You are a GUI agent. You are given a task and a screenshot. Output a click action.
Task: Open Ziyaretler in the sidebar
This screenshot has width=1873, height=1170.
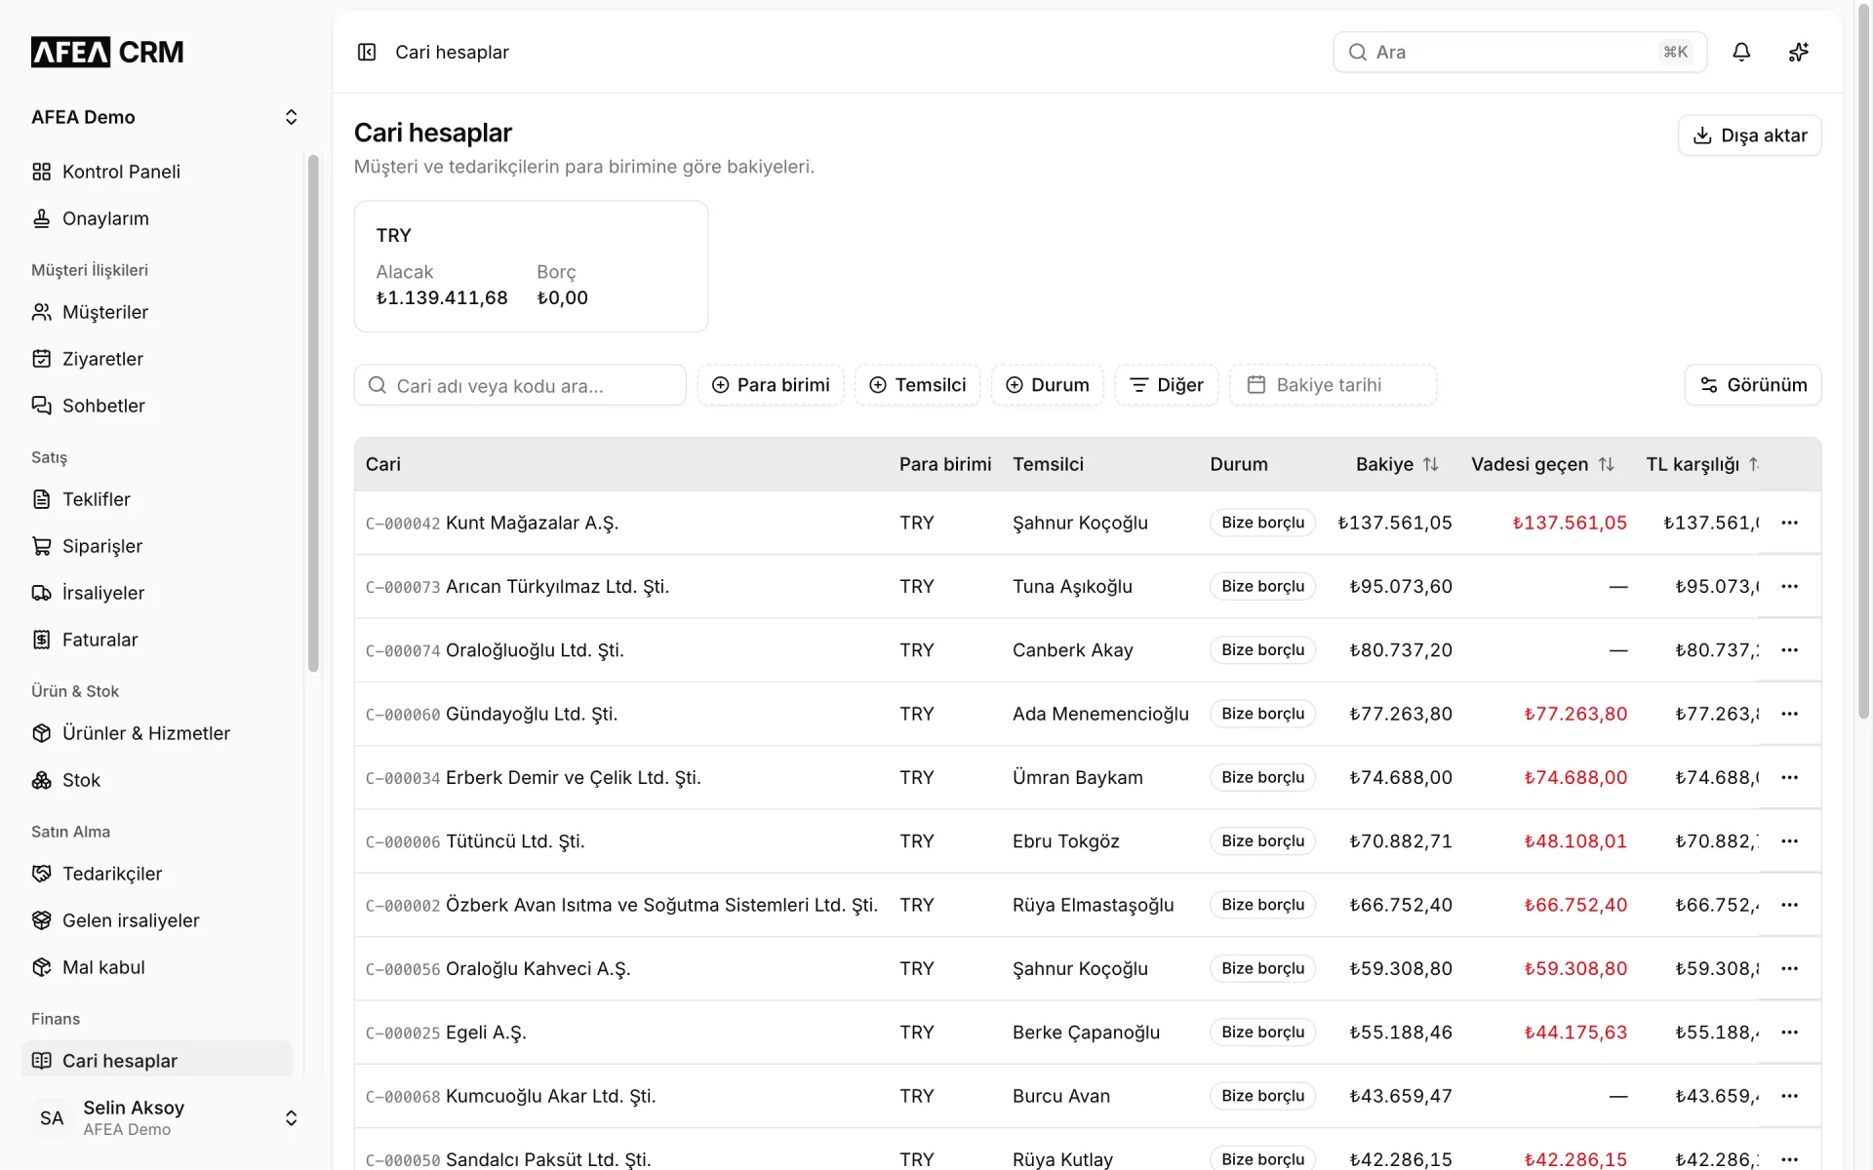(x=156, y=359)
